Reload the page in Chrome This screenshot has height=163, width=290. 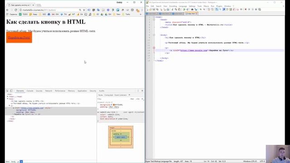[x=16, y=10]
